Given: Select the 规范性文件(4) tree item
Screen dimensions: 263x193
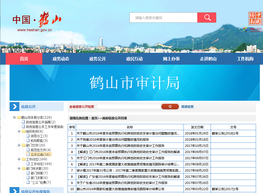Looking at the screenshot, I should 41,150.
